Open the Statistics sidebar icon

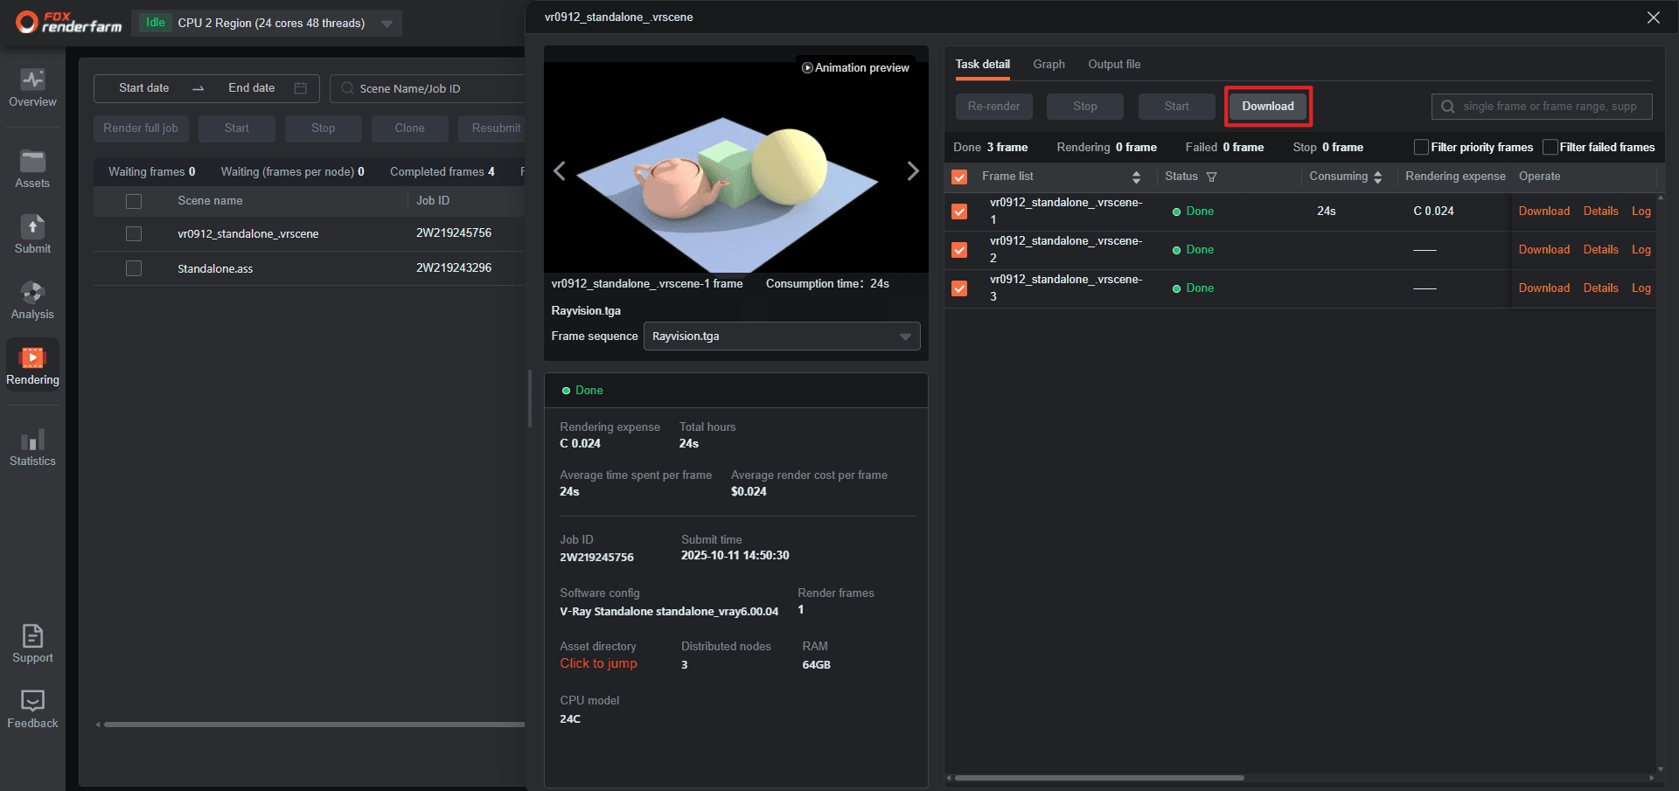coord(32,448)
